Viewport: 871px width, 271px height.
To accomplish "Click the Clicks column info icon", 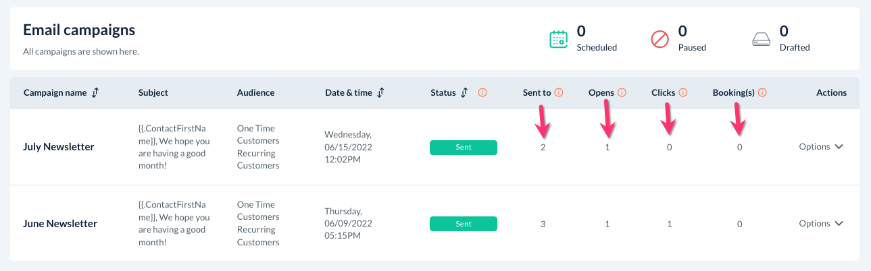I will point(683,93).
